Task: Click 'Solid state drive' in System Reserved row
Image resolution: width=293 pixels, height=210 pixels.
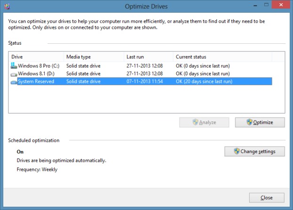Action: [83, 81]
